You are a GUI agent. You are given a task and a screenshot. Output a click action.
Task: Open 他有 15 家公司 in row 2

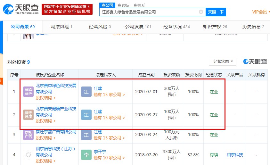point(109,118)
